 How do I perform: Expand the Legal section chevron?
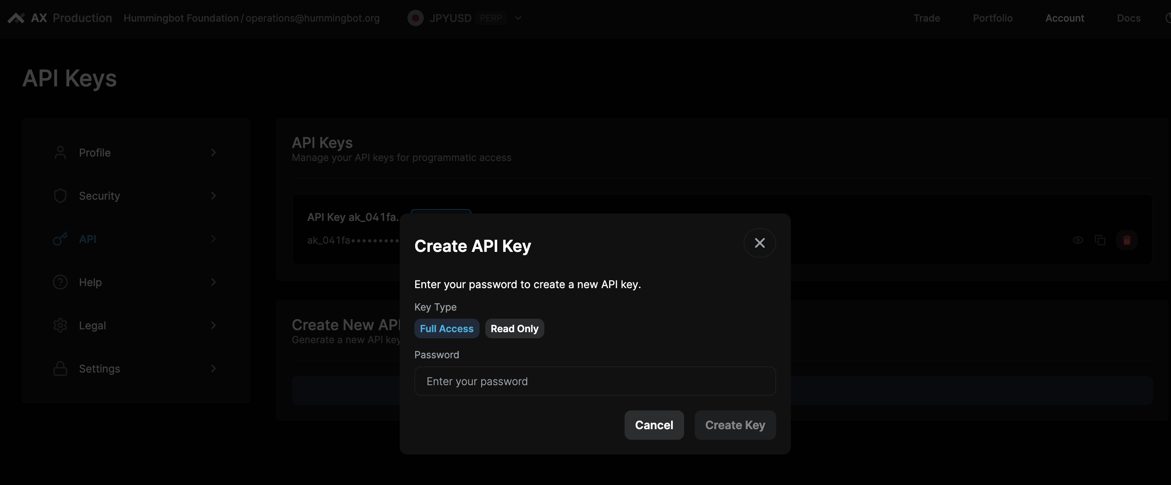(213, 326)
